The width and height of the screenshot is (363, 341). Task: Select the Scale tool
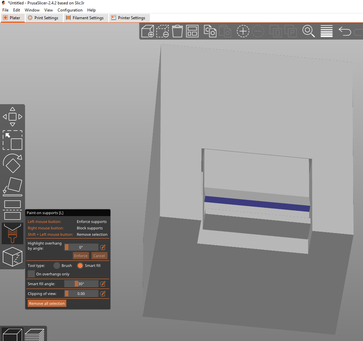13,140
